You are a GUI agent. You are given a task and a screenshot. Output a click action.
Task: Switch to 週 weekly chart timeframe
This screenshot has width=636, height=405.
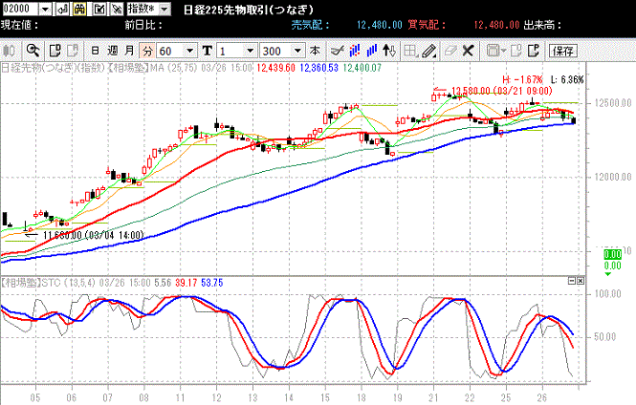[112, 51]
